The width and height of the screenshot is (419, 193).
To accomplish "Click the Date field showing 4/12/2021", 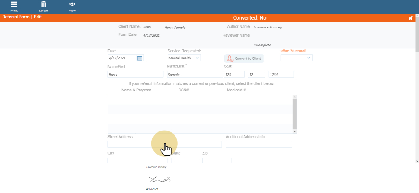I will [122, 58].
